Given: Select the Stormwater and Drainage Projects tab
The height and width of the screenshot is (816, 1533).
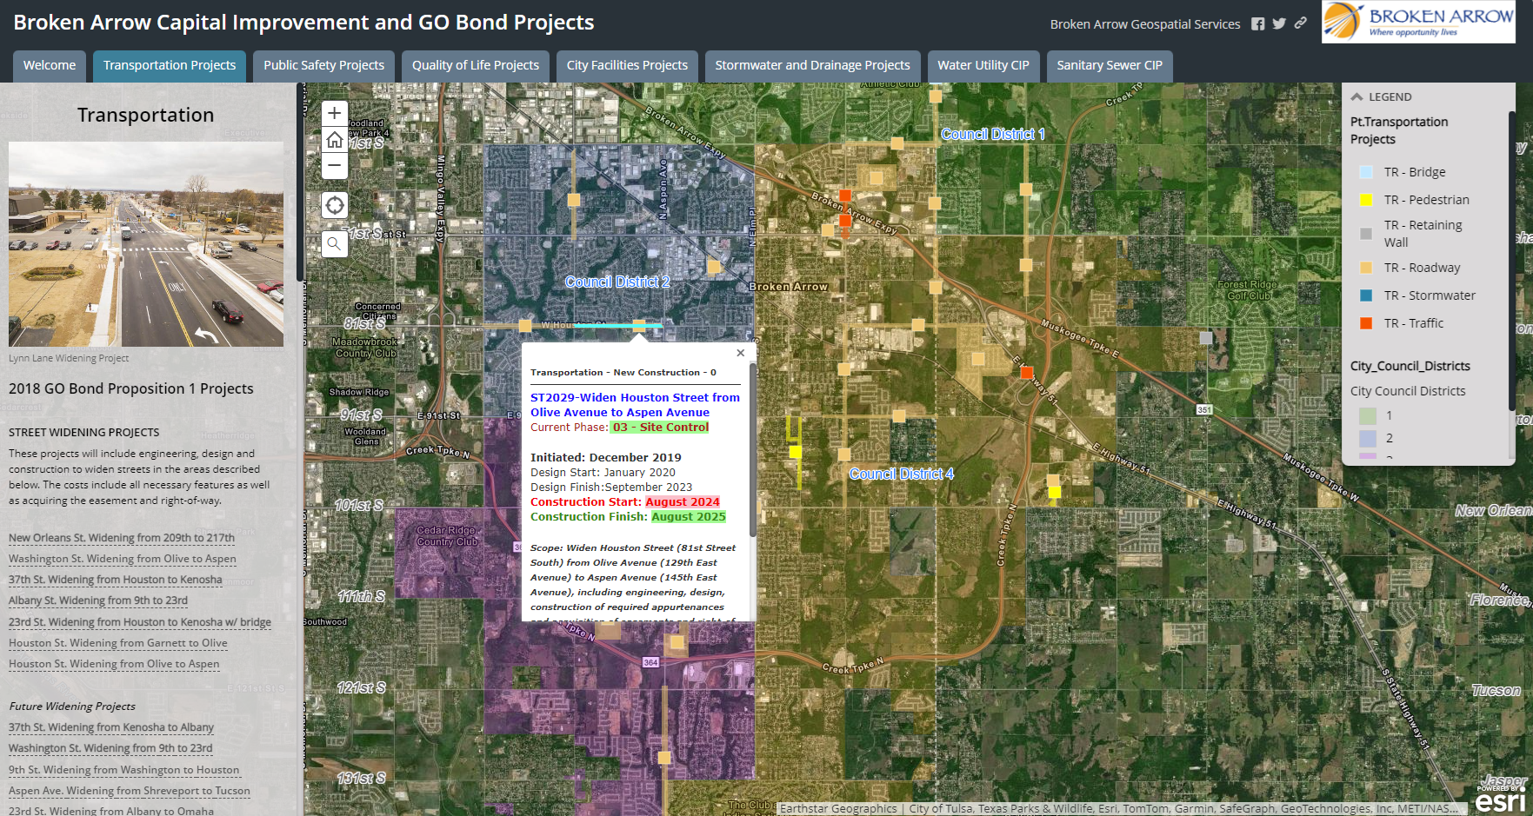Looking at the screenshot, I should point(811,65).
